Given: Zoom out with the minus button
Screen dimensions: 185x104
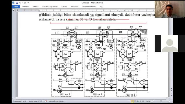Looking at the screenshot, I should click(x=152, y=101).
